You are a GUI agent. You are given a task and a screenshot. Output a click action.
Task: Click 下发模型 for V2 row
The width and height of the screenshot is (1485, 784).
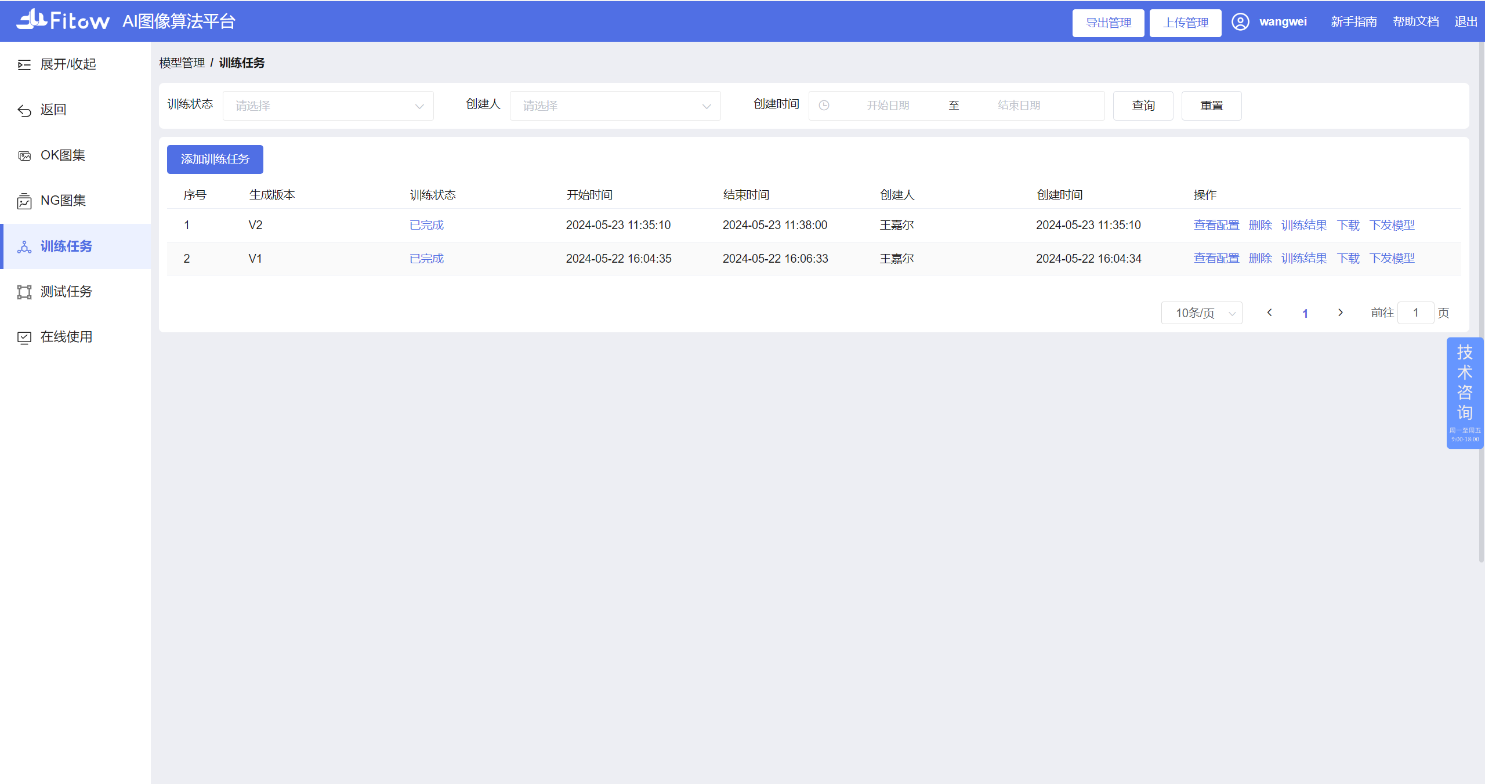point(1392,225)
